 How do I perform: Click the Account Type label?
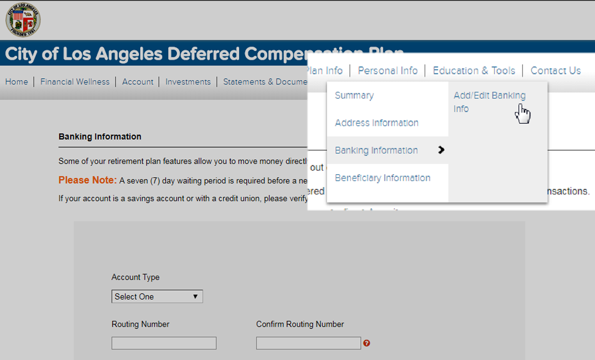coord(135,277)
